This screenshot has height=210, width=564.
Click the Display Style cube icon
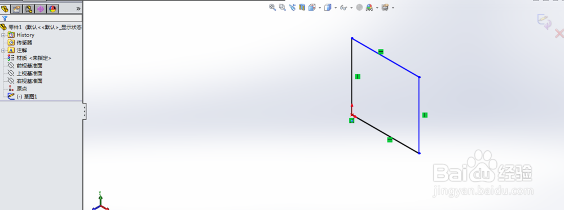(x=327, y=7)
